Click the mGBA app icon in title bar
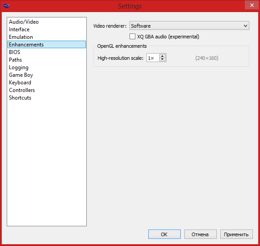The height and width of the screenshot is (246, 260). 6,6
